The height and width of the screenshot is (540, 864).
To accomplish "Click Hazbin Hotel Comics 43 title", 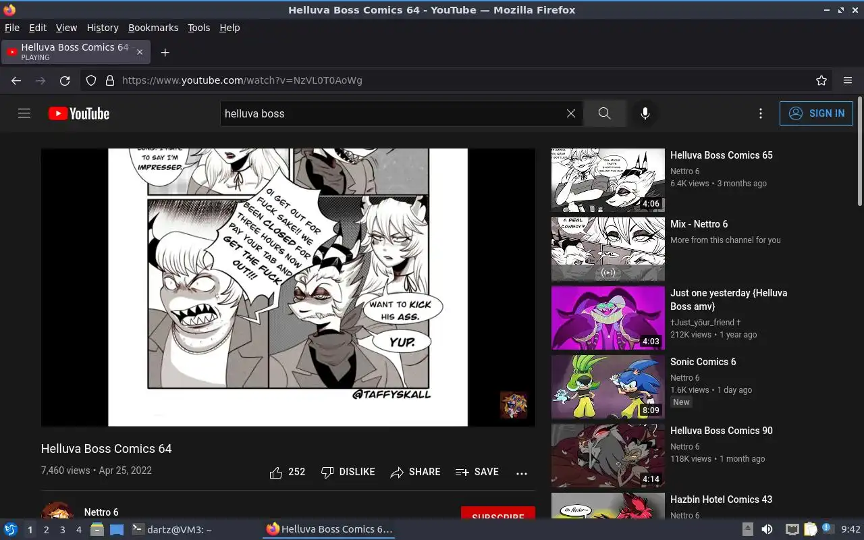I will 722,500.
